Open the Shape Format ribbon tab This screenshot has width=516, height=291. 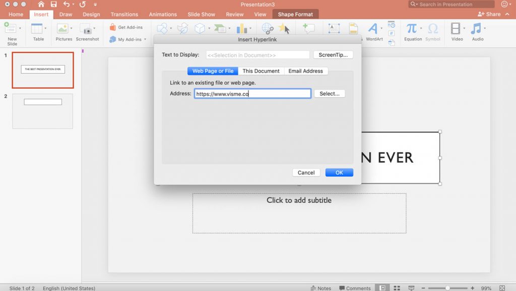pyautogui.click(x=295, y=14)
